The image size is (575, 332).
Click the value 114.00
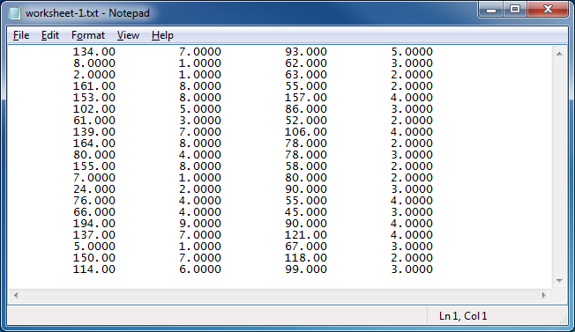[x=94, y=269]
